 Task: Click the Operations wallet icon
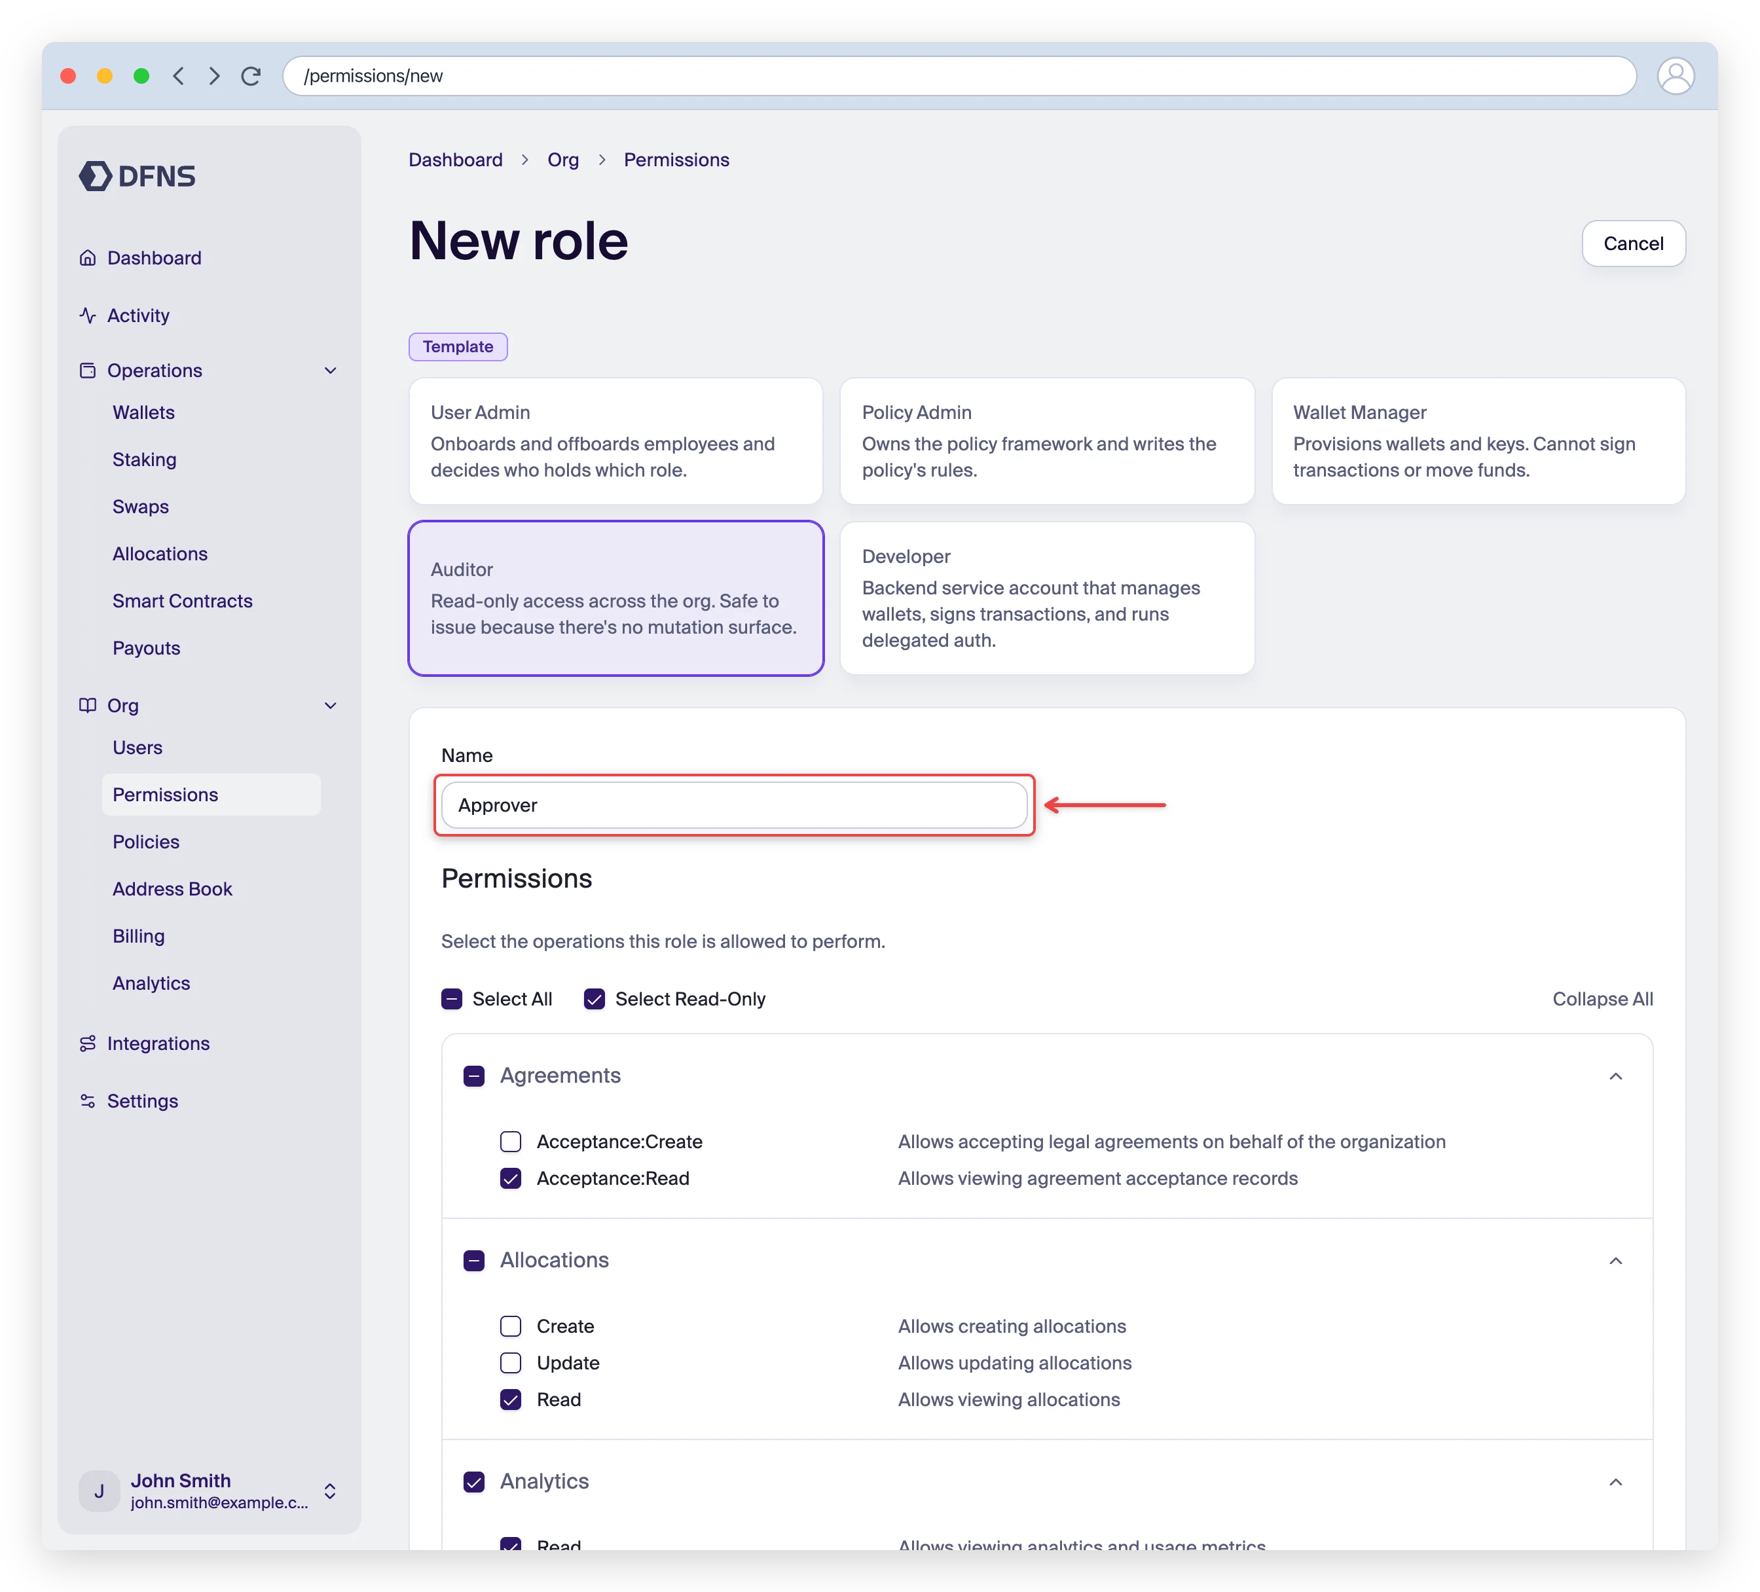pyautogui.click(x=87, y=370)
